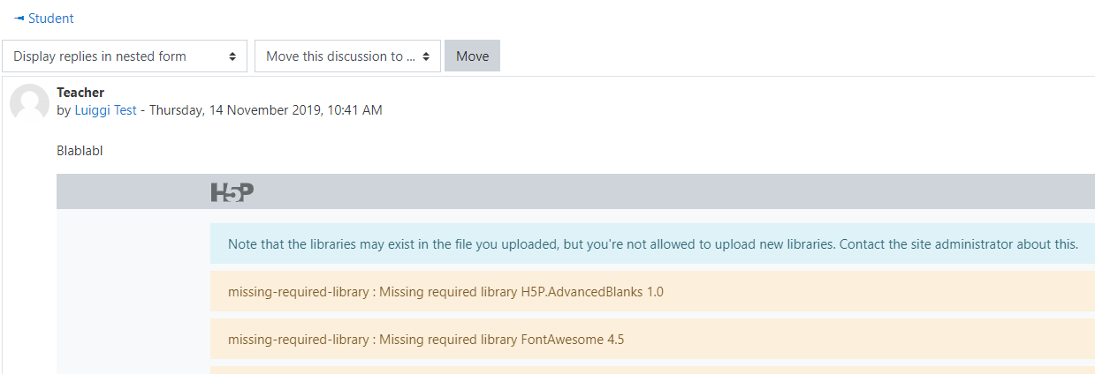Click the arrows of the display replies dropdown
The height and width of the screenshot is (374, 1095).
coord(232,56)
